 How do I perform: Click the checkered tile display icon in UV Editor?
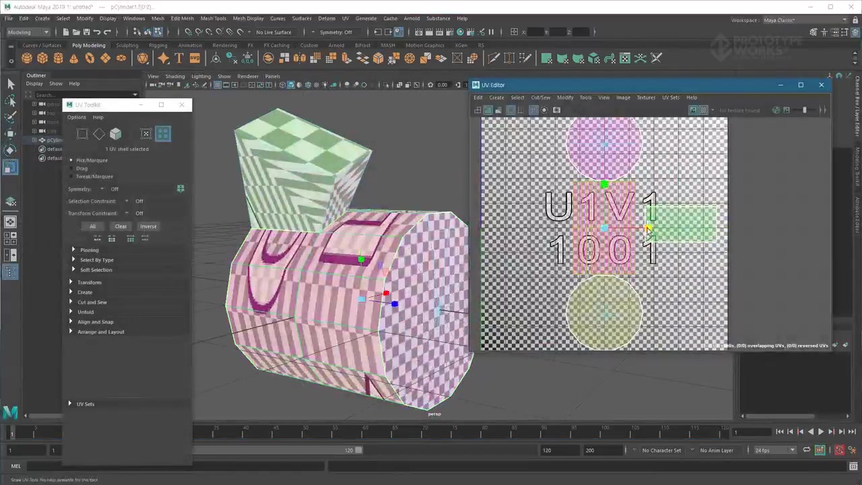(704, 110)
